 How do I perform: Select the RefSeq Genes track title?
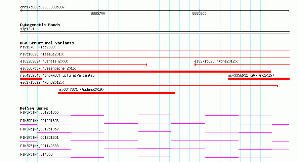point(34,108)
